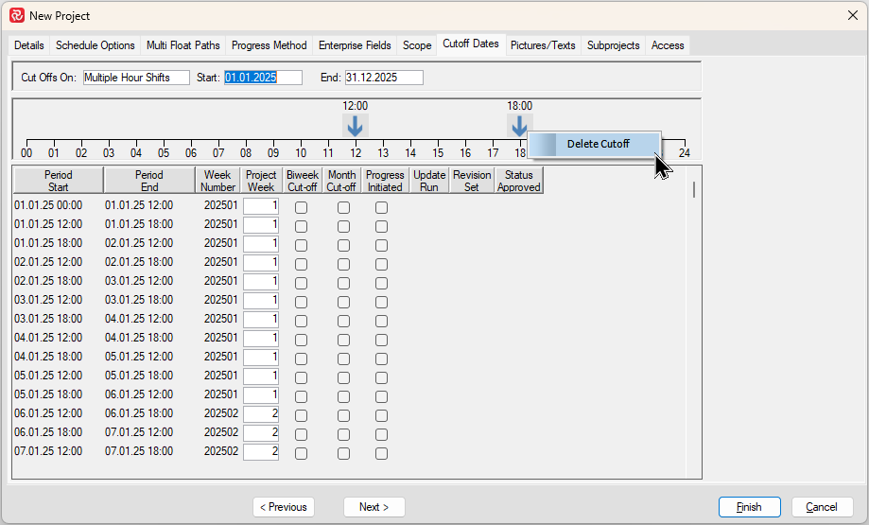Screen dimensions: 869x525
Task: Switch to the Schedule Options tab
Action: tap(95, 45)
